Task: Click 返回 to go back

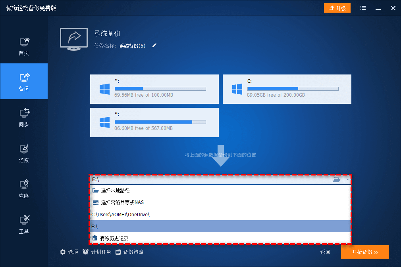Action: [x=325, y=252]
